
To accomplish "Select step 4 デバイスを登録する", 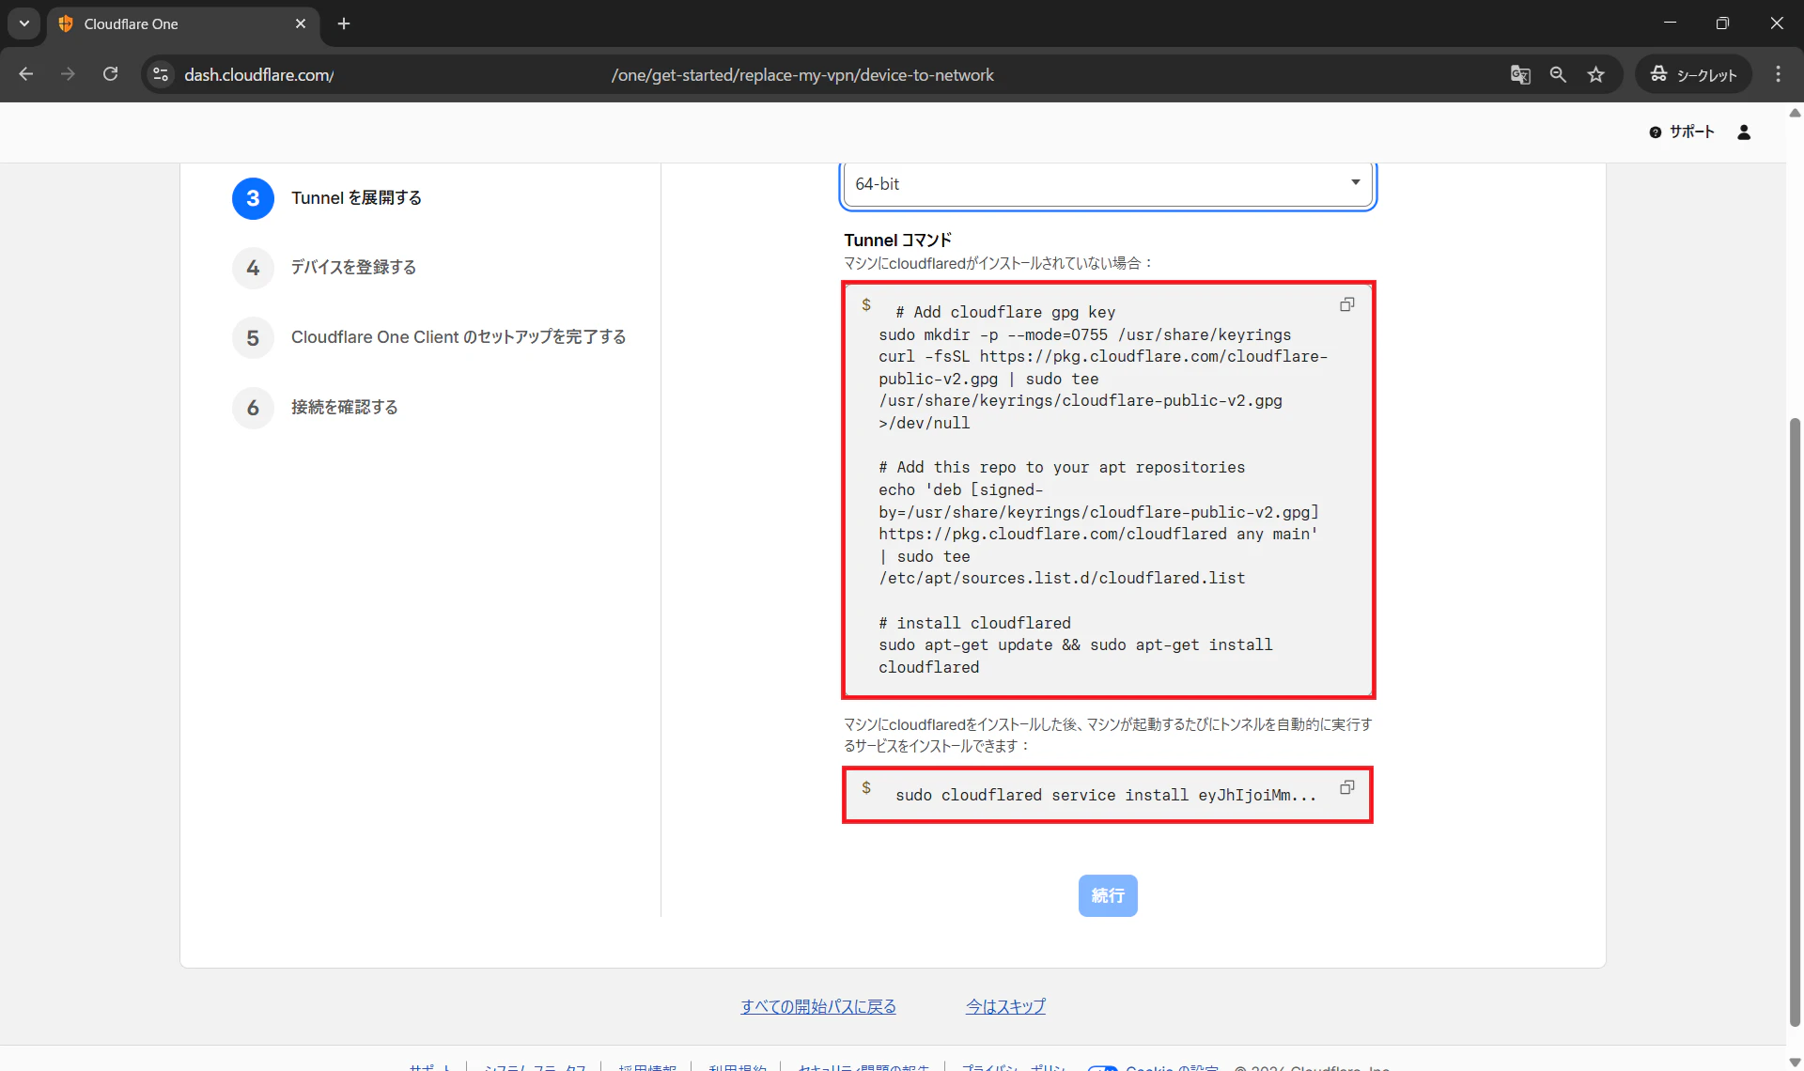I will point(324,268).
